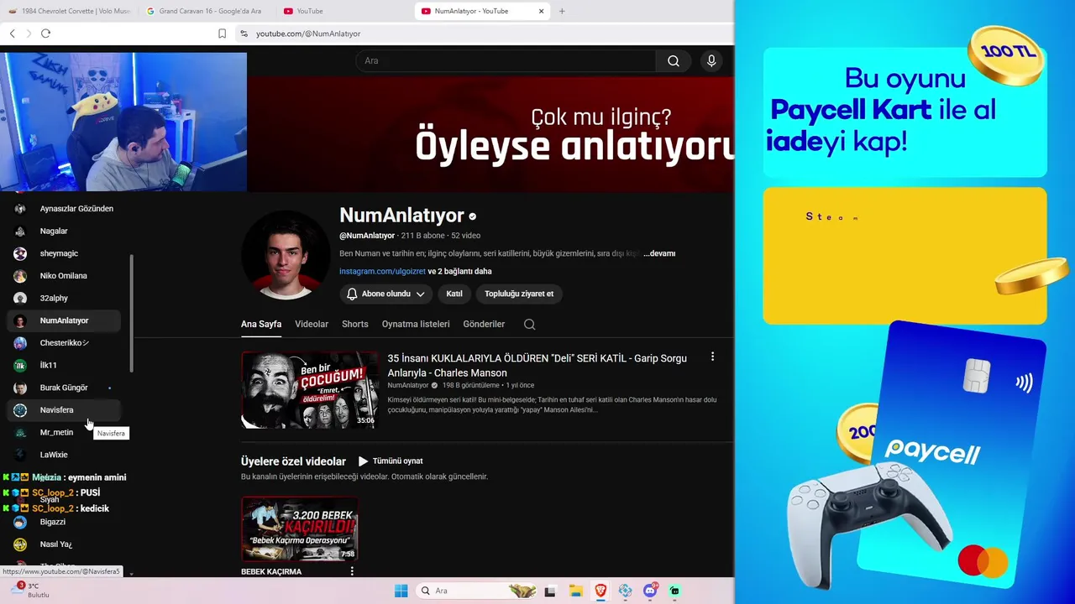The height and width of the screenshot is (604, 1075).
Task: Open the Shorts tab
Action: (355, 324)
